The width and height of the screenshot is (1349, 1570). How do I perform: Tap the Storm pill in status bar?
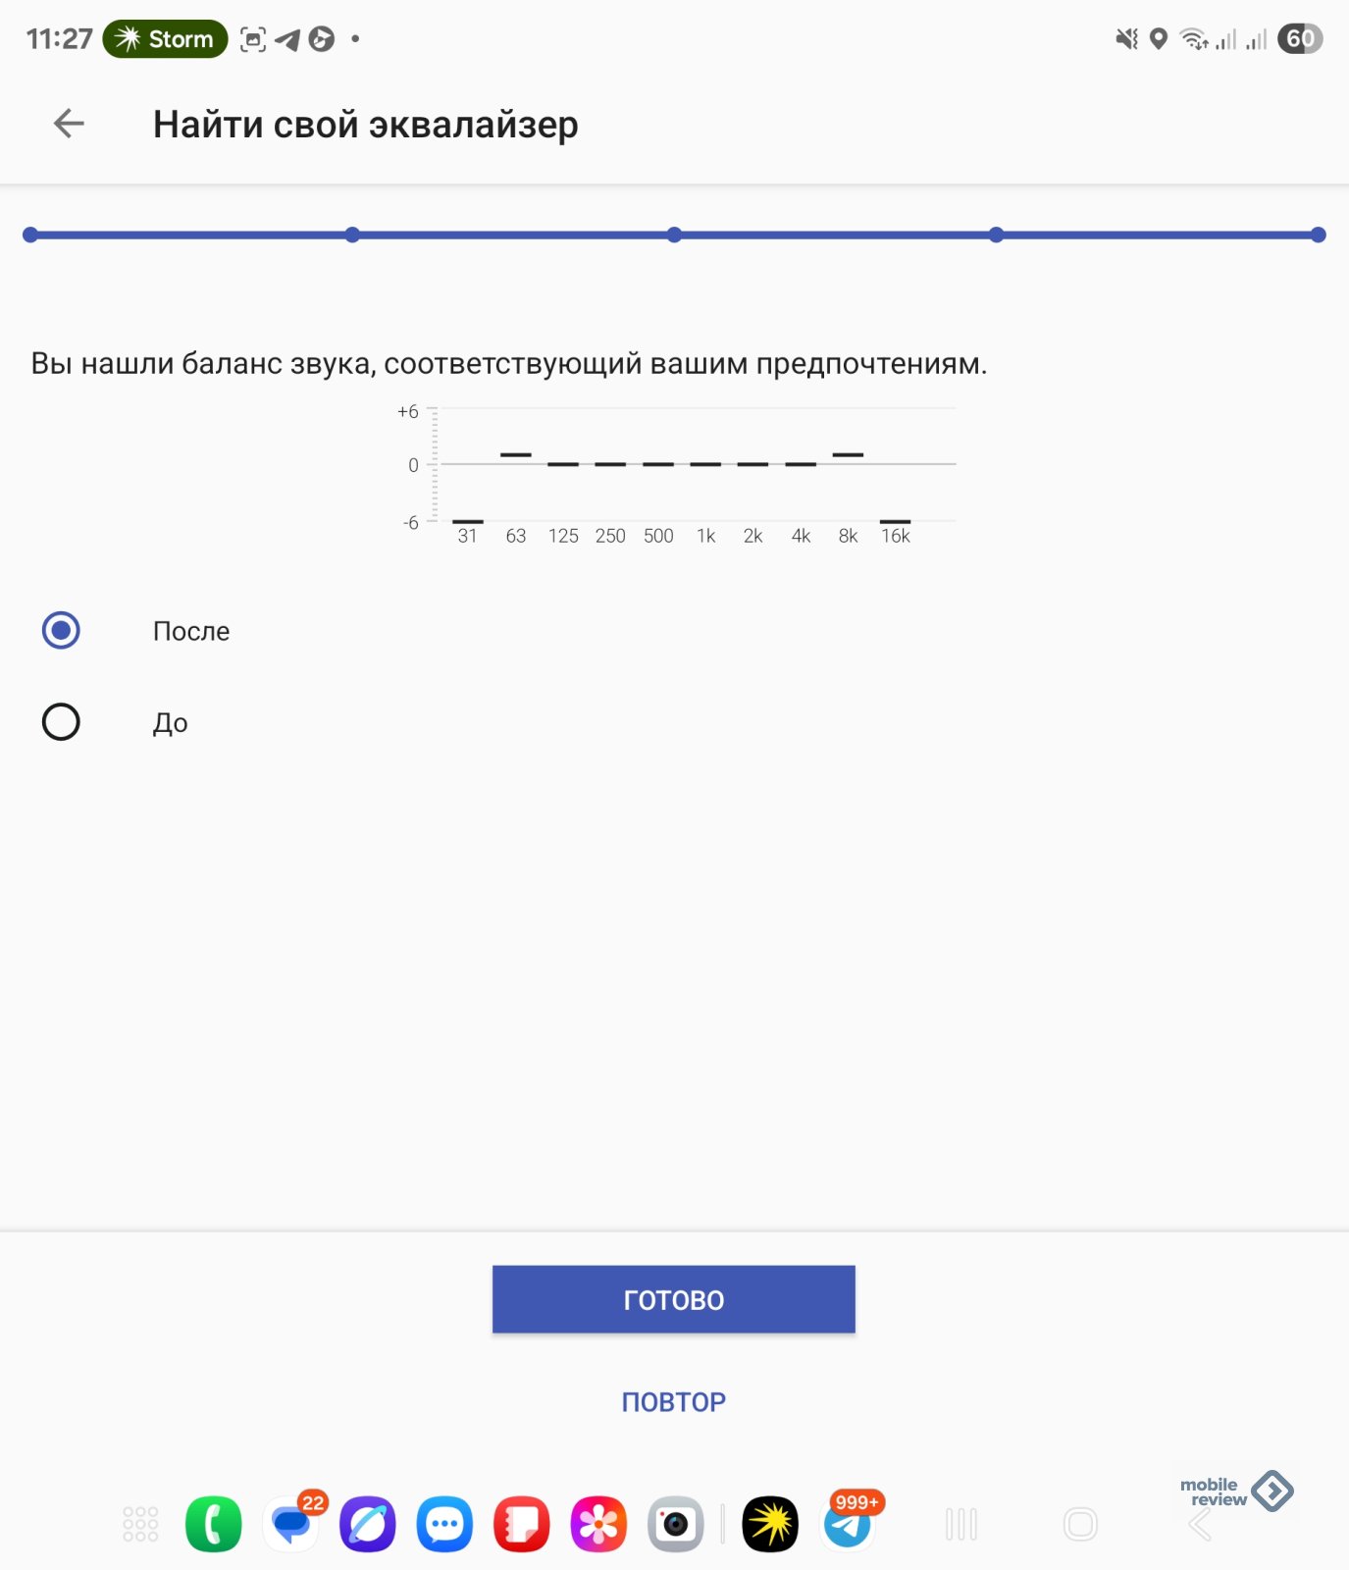[165, 39]
